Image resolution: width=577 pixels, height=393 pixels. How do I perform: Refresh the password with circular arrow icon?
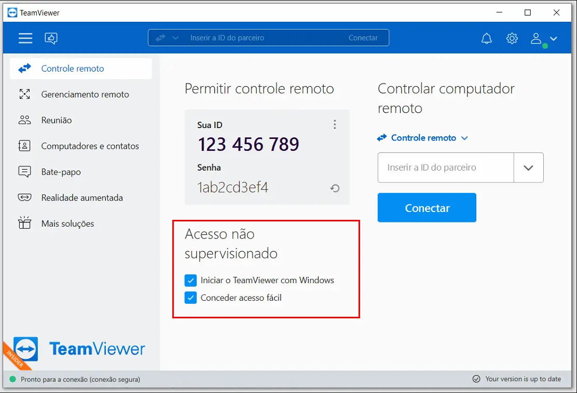click(335, 188)
